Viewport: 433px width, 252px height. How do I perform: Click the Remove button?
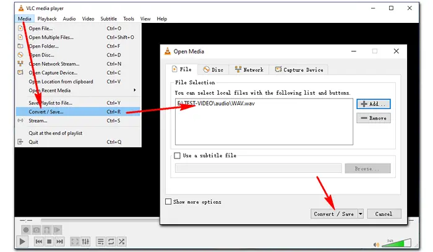374,118
